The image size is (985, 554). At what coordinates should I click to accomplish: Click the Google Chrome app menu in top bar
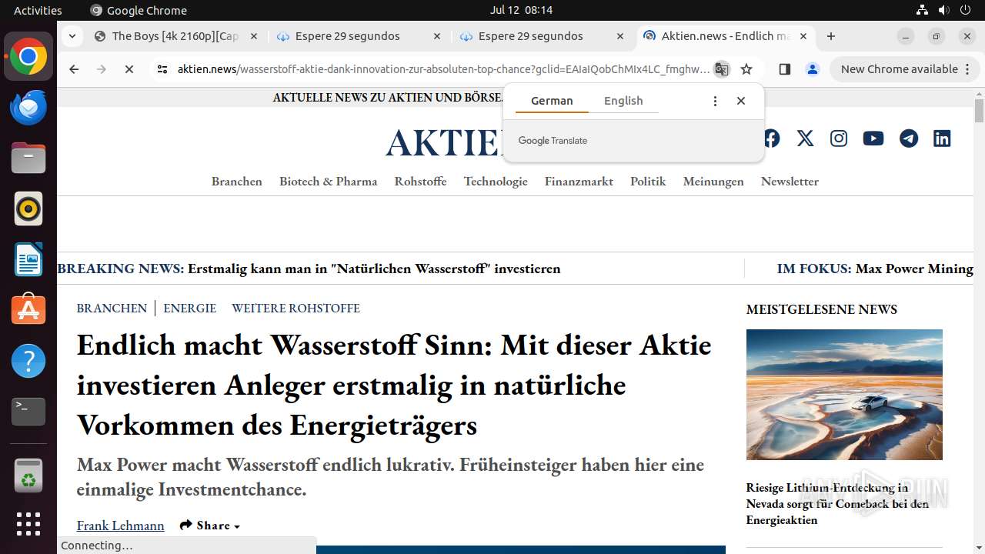point(139,10)
